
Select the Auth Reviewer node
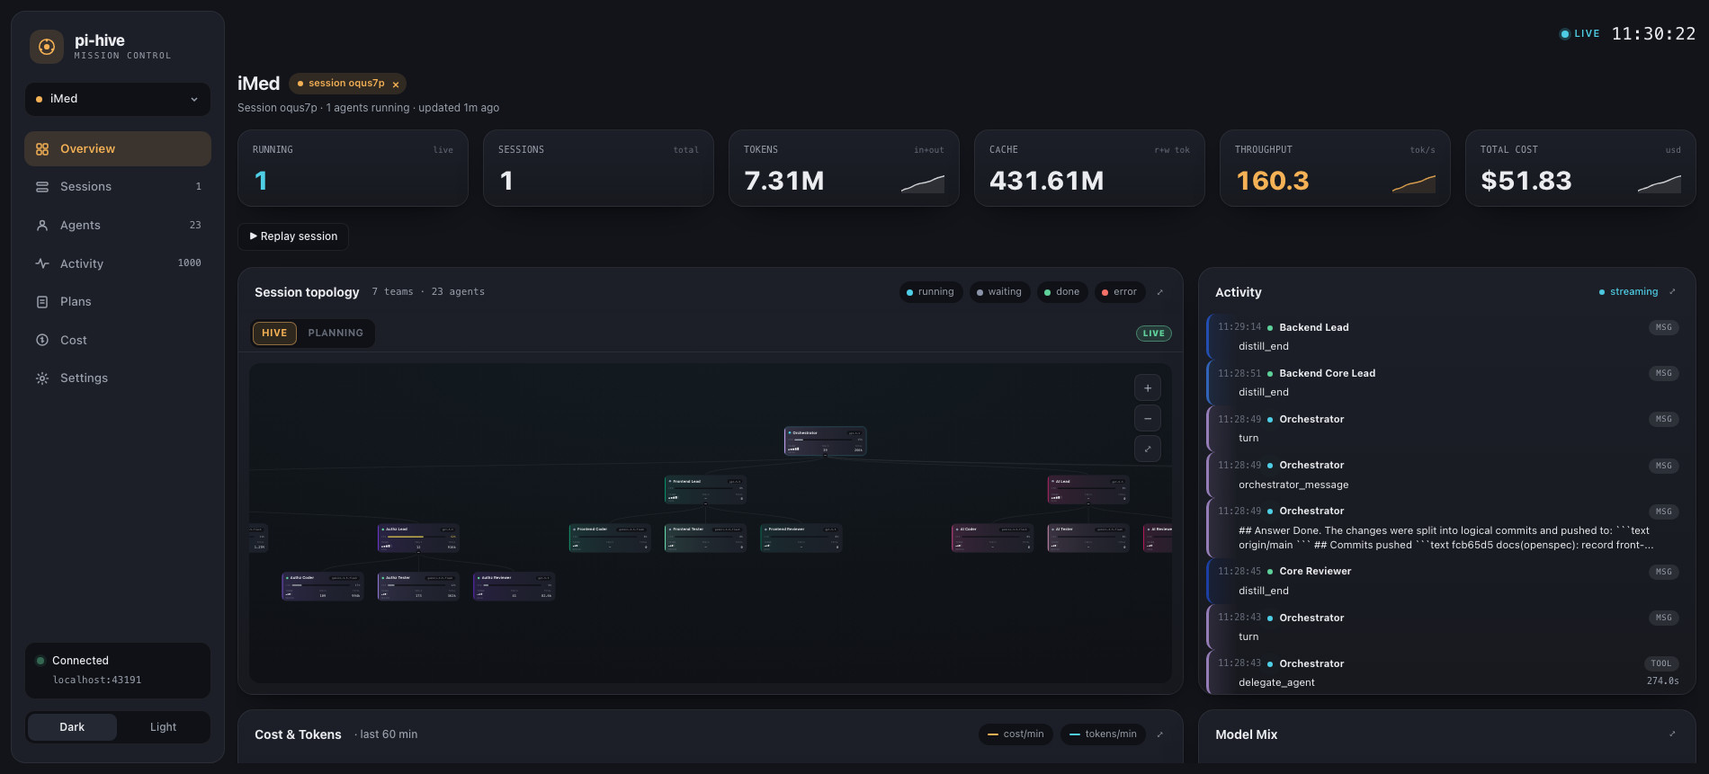[x=514, y=586]
